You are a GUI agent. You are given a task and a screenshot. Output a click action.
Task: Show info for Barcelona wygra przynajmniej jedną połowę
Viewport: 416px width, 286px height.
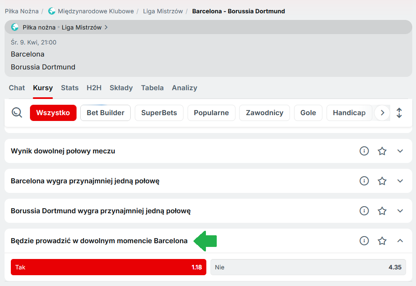[x=364, y=181]
